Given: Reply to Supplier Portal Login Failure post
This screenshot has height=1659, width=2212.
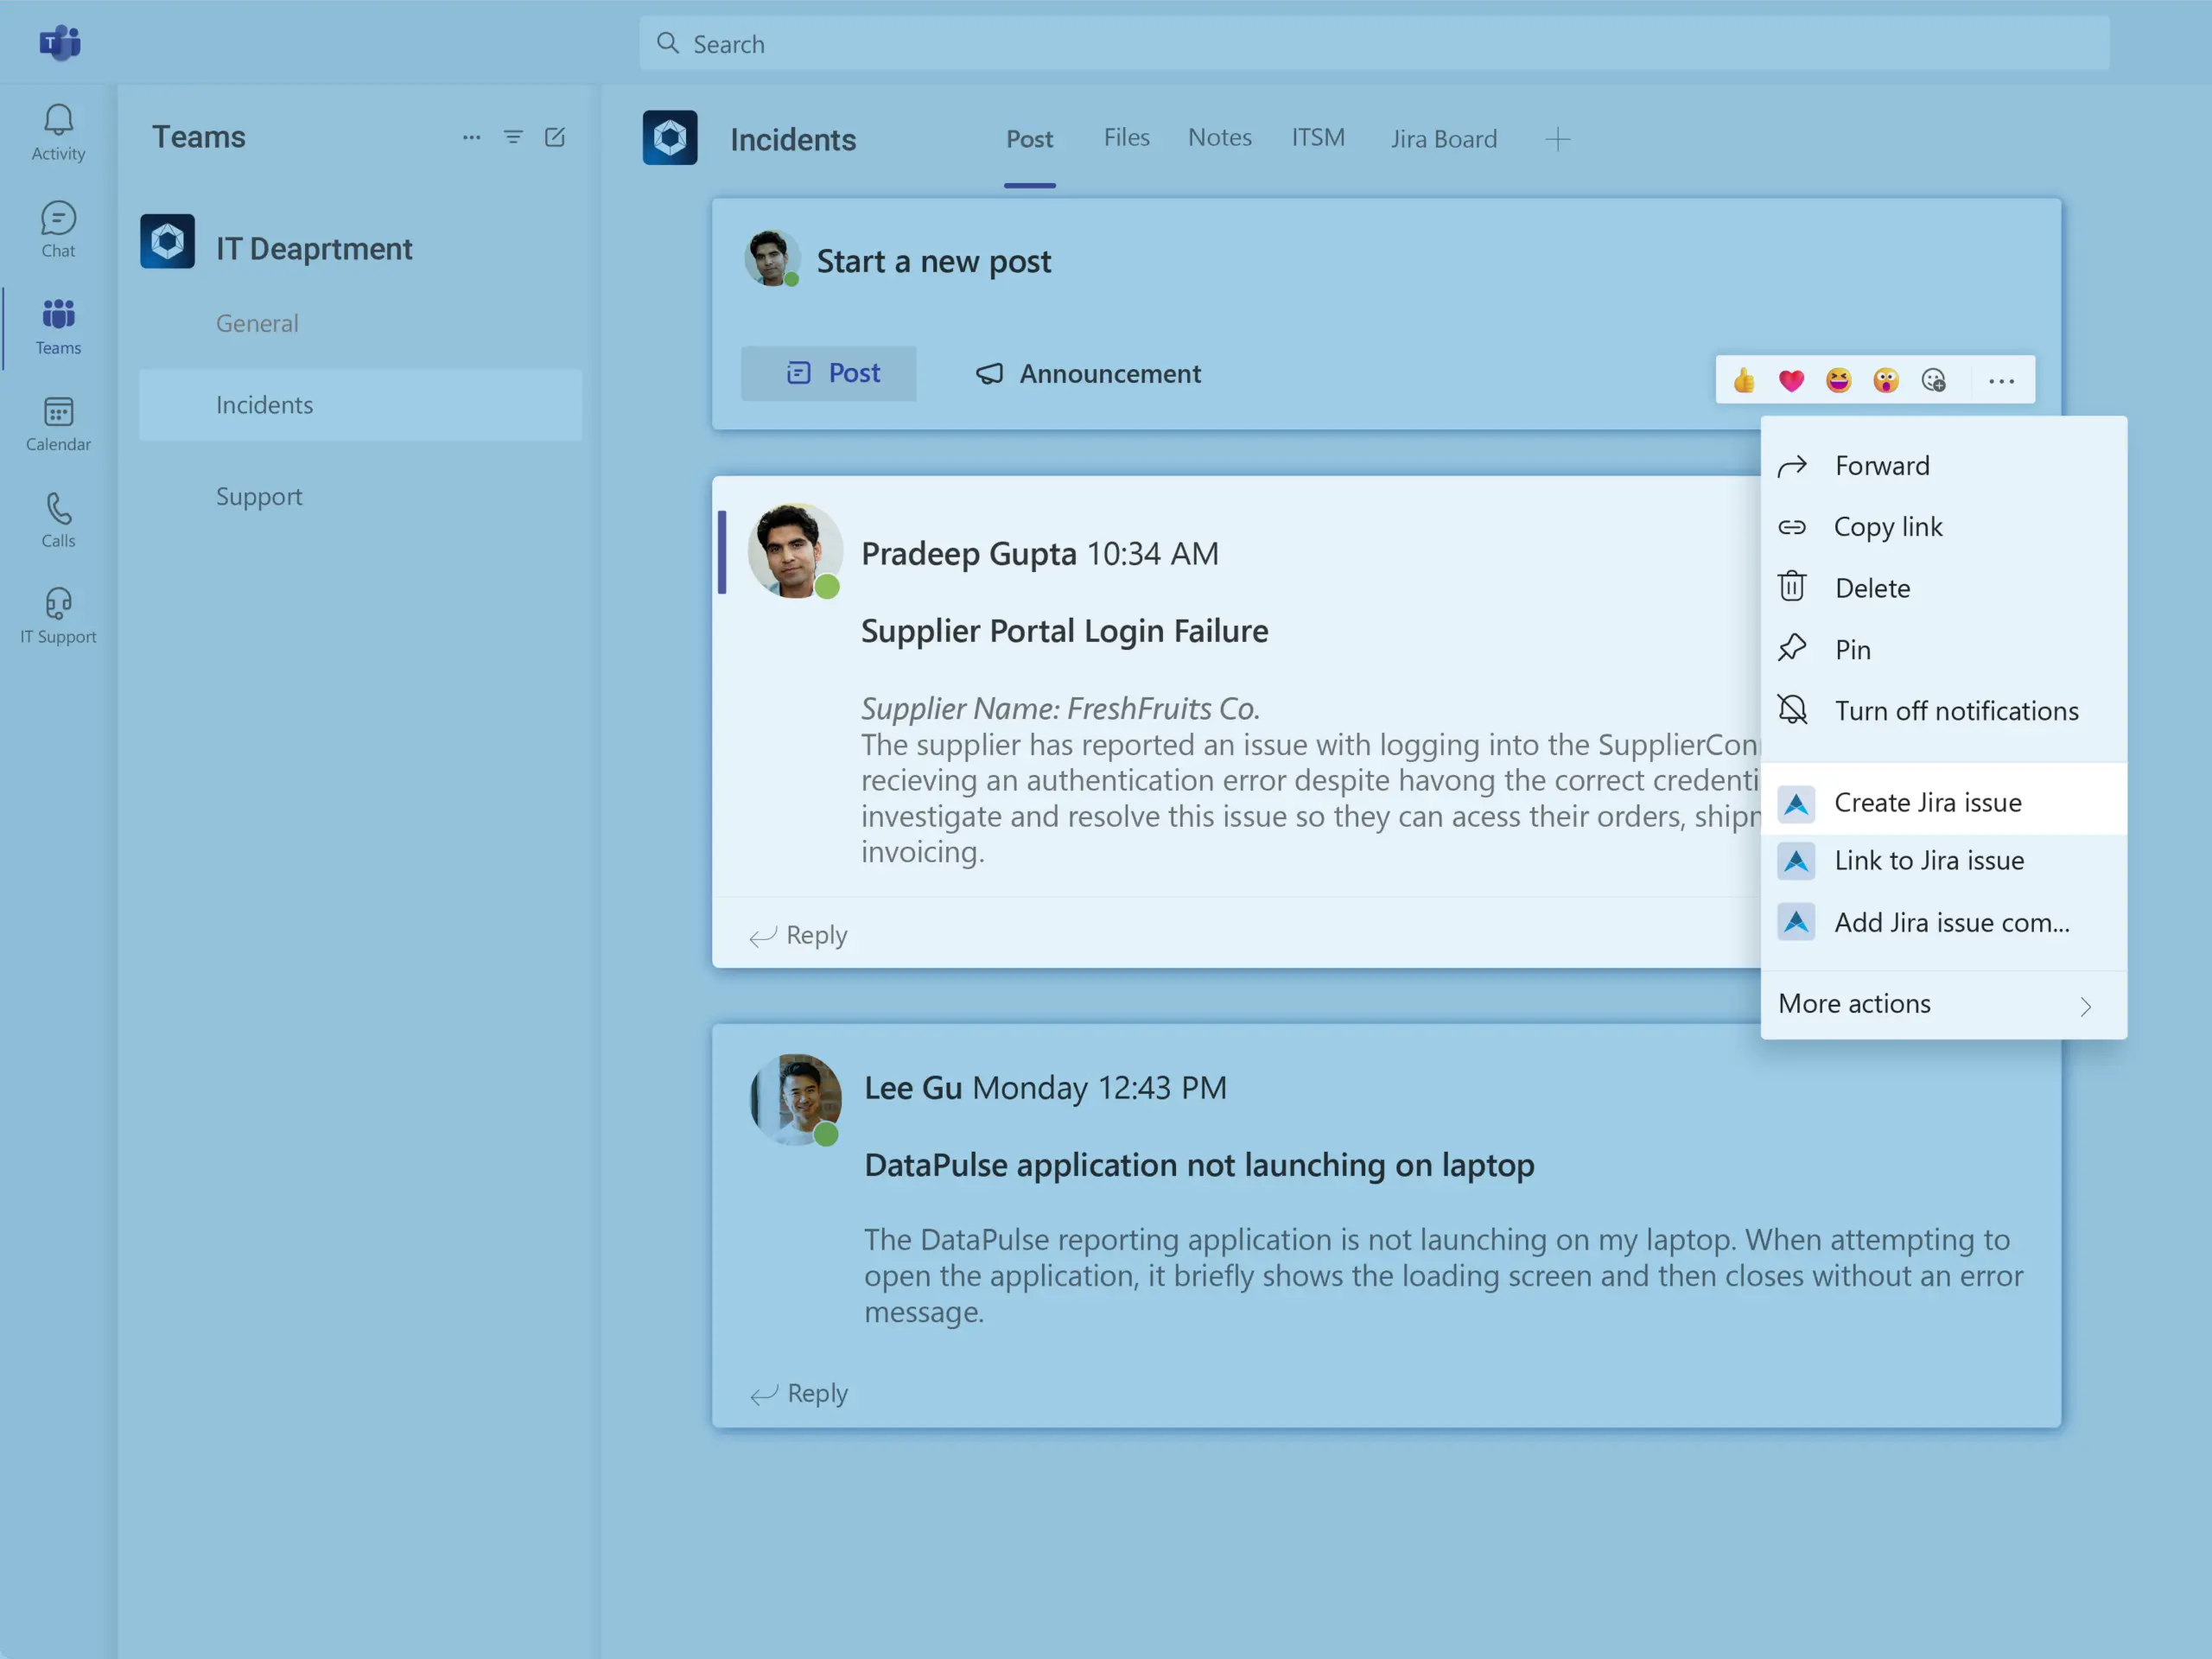Looking at the screenshot, I should pos(798,935).
